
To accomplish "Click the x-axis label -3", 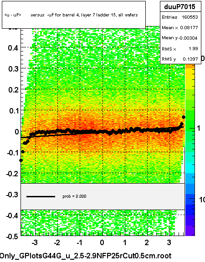I will pos(35,242).
